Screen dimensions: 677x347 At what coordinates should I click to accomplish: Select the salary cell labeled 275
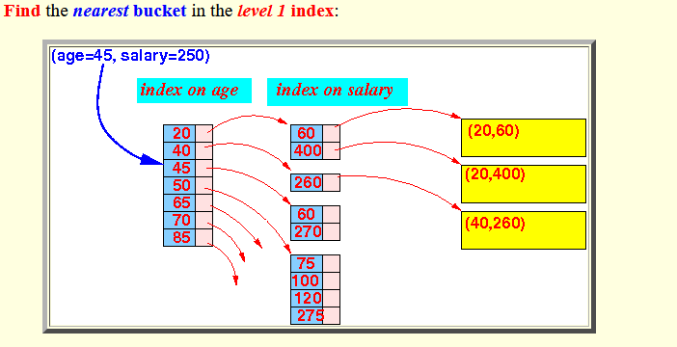[307, 316]
